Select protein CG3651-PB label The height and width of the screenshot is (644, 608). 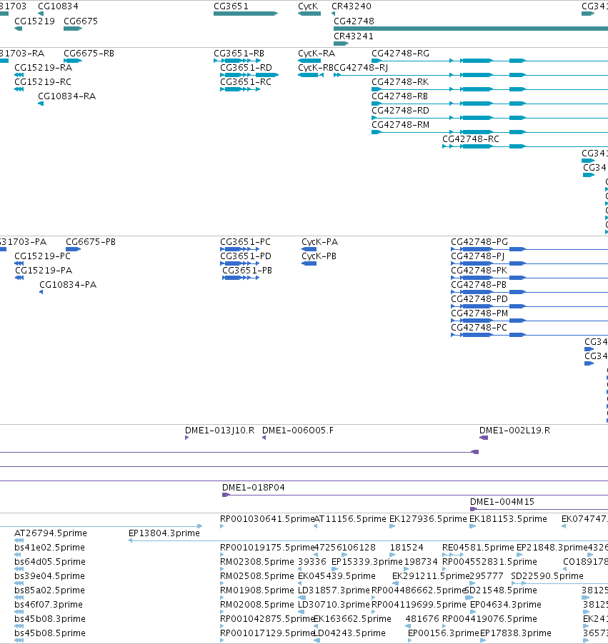coord(247,271)
